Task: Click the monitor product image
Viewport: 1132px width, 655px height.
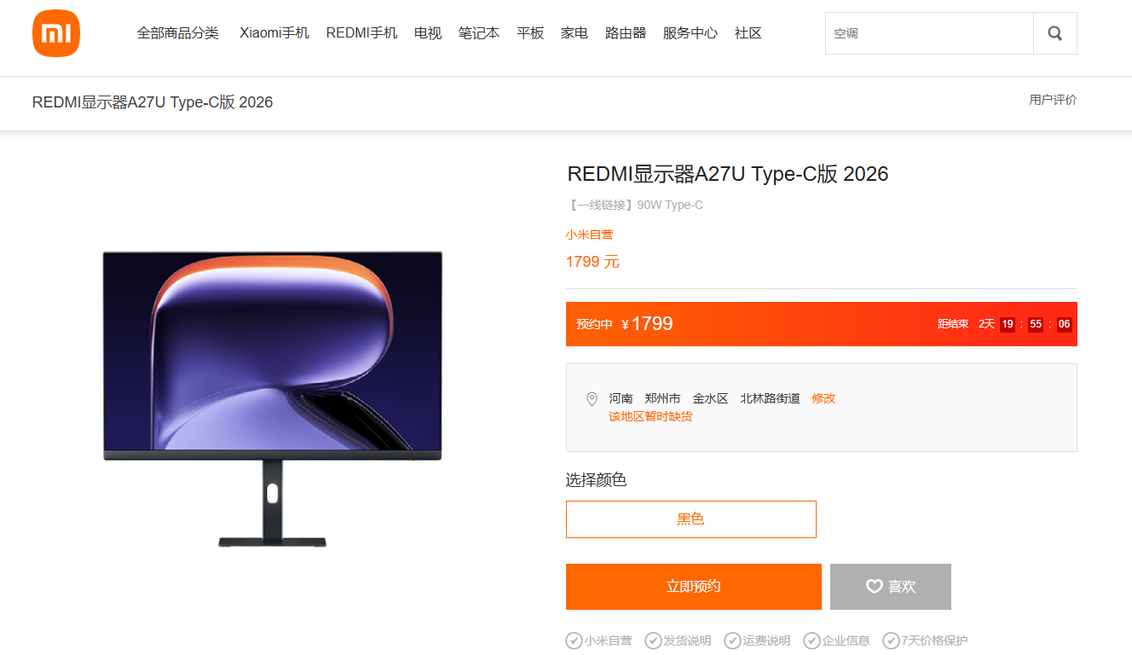Action: click(x=273, y=399)
